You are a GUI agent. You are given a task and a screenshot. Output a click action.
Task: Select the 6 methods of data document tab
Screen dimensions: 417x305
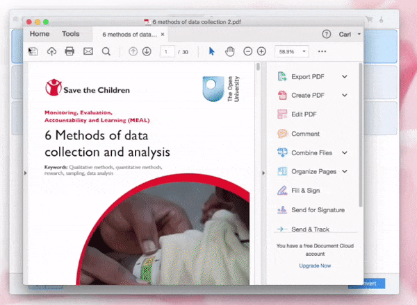point(130,35)
